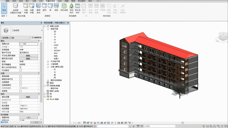Select the 停车场构件 parking component tool
Viewport: 228px width, 128px height.
pos(78,8)
